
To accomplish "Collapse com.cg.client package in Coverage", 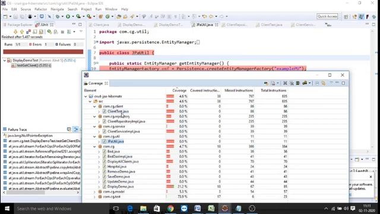I will click(x=95, y=106).
